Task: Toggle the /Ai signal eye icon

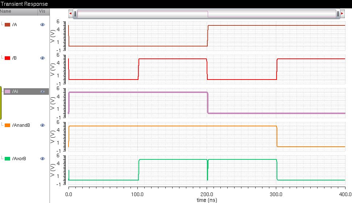Action: click(x=42, y=92)
